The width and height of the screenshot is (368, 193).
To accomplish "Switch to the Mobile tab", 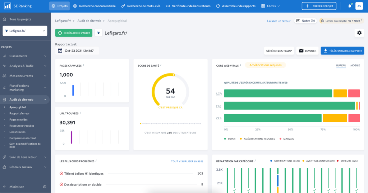I will point(355,65).
